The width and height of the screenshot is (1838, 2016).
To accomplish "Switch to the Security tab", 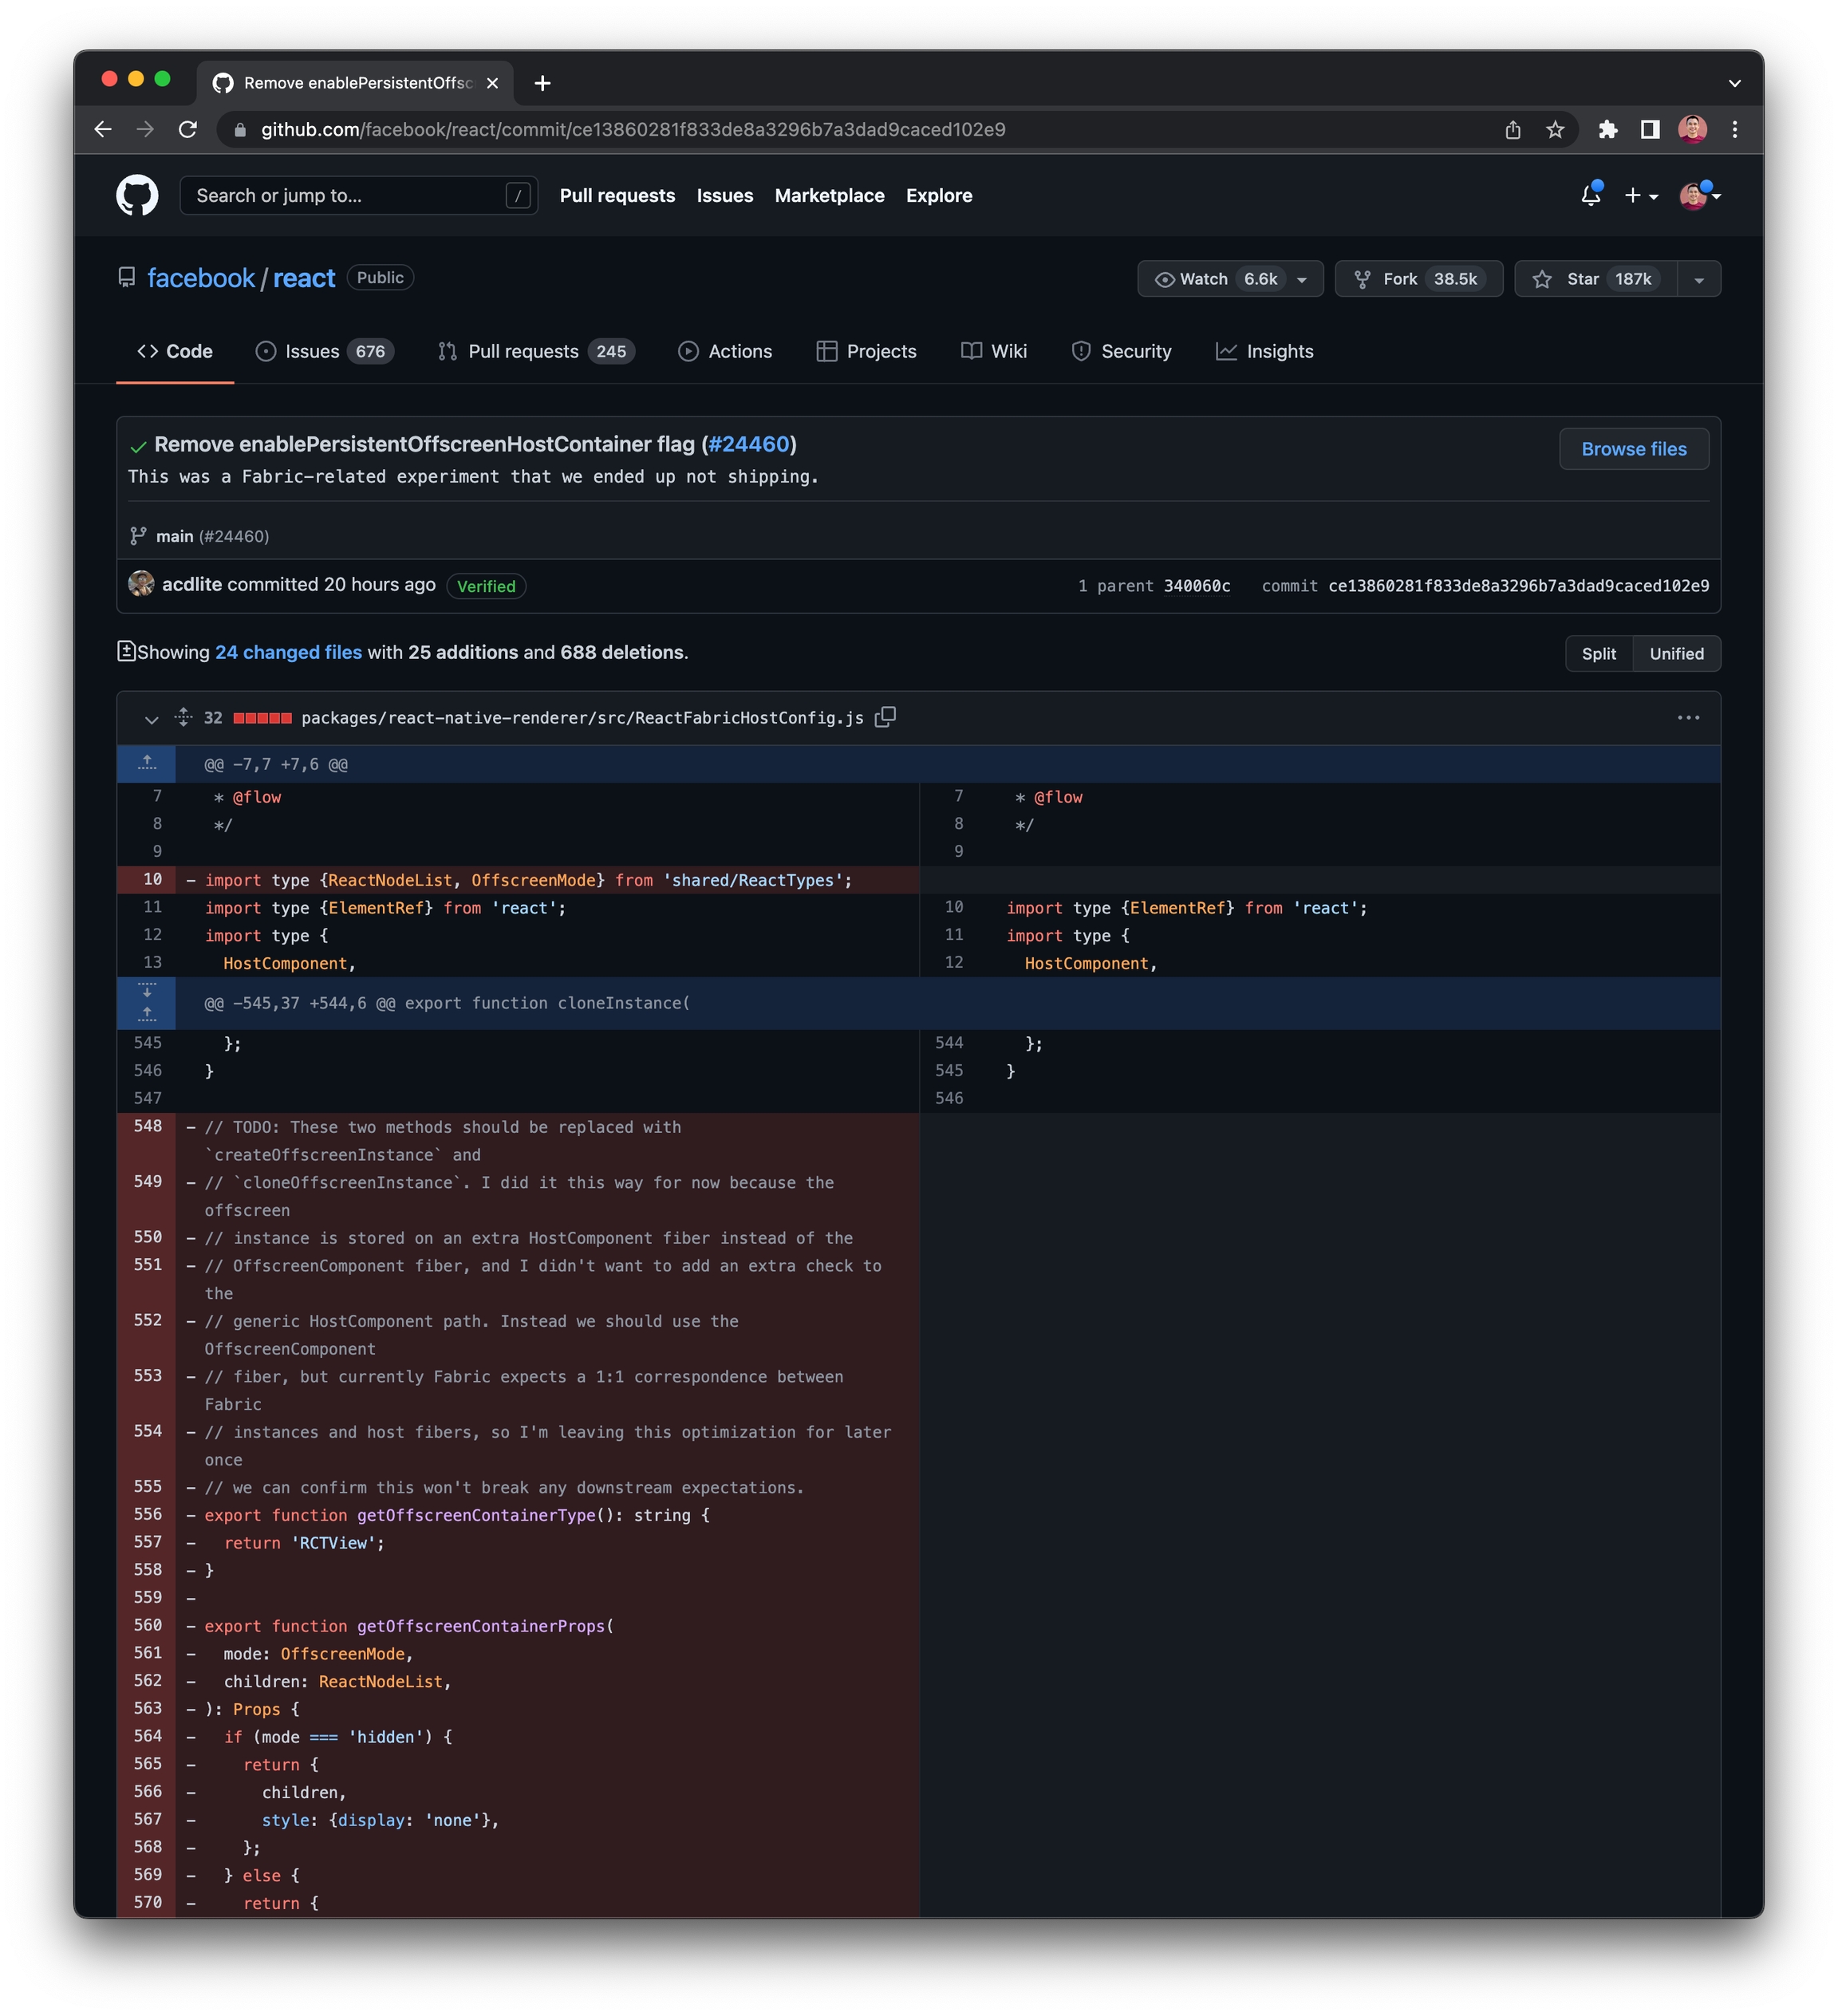I will coord(1121,351).
